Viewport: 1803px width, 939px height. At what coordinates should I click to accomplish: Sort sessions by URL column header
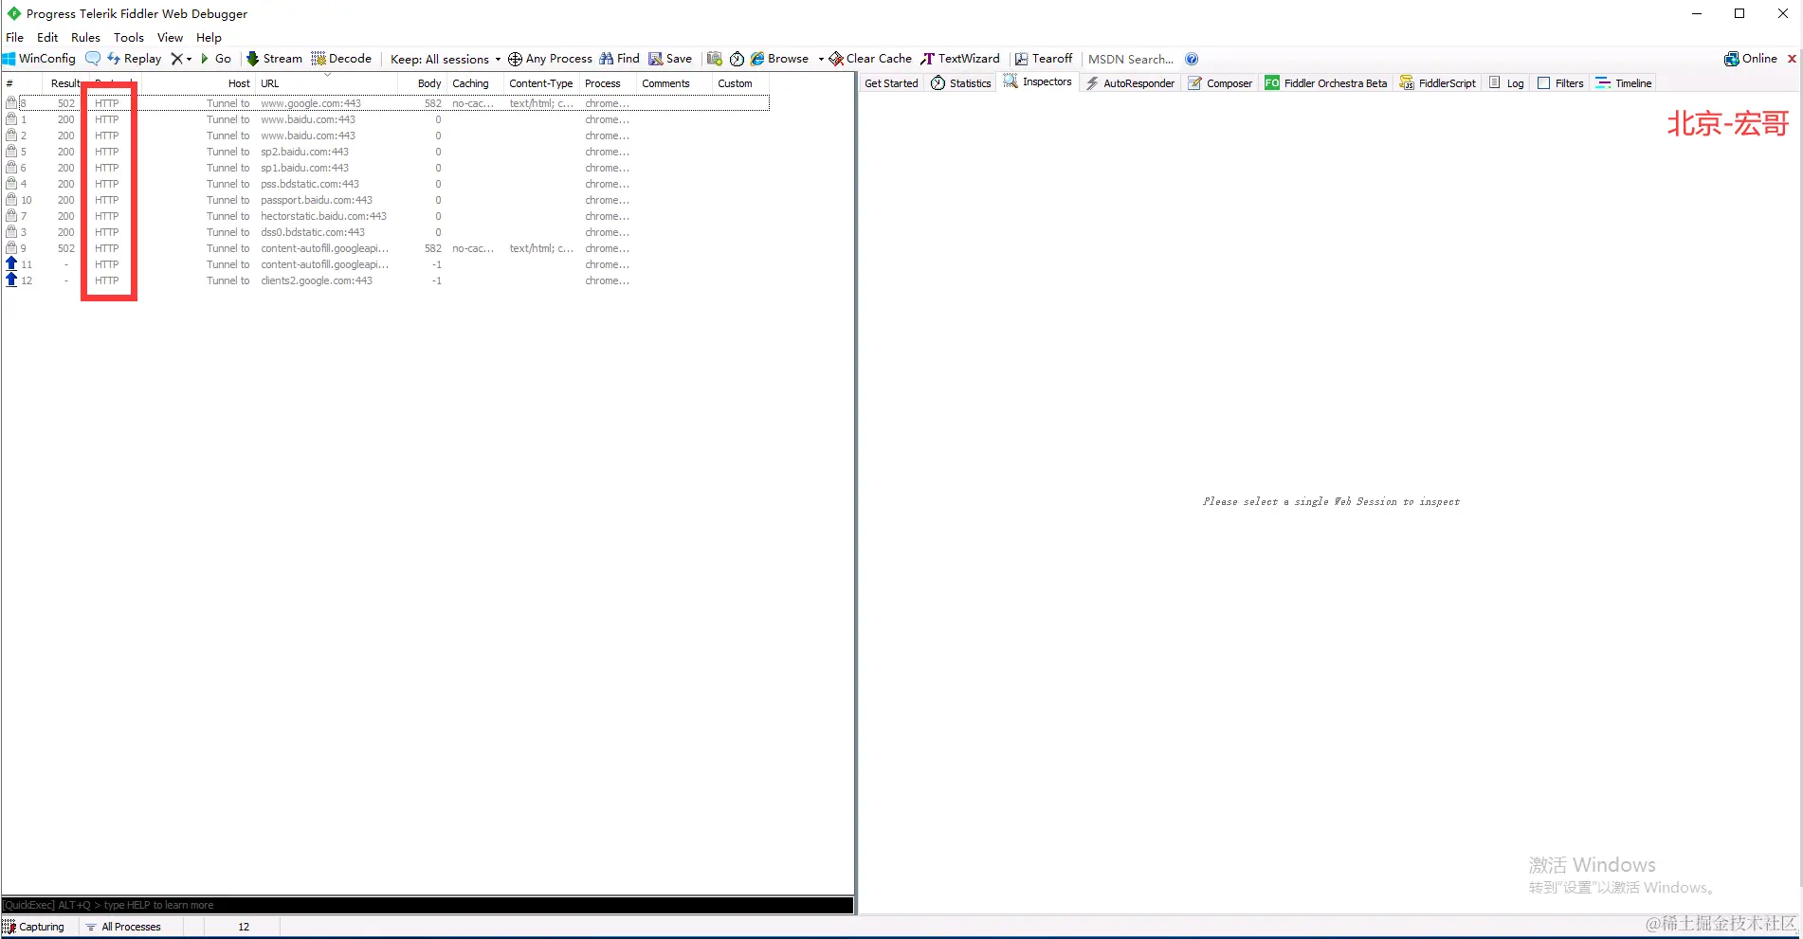327,83
